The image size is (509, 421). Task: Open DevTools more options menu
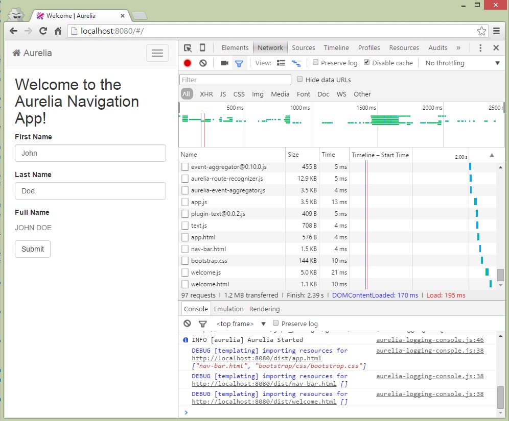(x=480, y=48)
